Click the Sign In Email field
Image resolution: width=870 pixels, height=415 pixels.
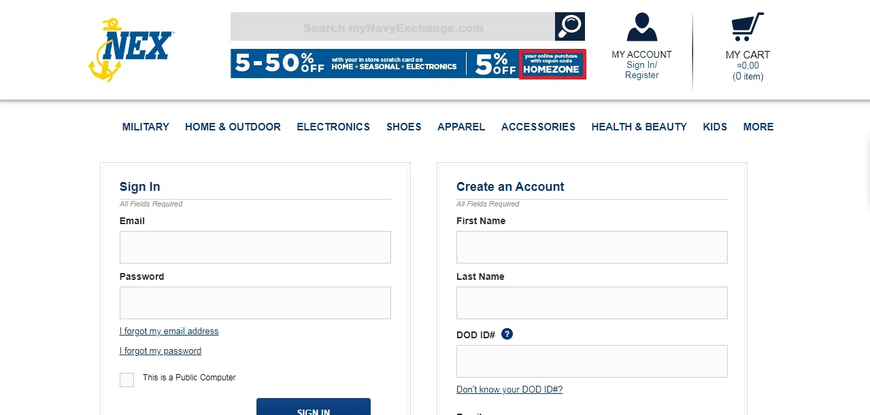255,247
